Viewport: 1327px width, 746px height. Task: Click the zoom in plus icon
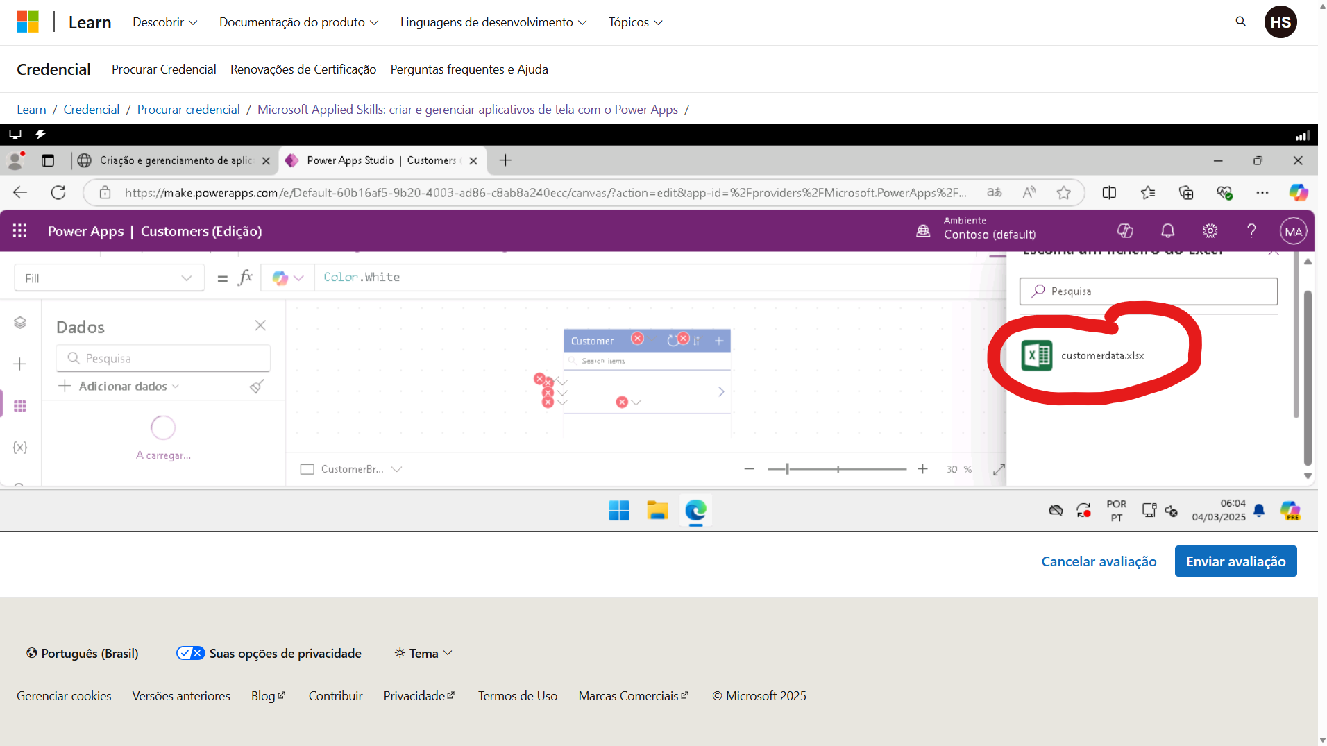922,470
